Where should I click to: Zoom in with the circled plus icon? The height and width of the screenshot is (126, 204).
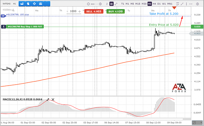100,4
